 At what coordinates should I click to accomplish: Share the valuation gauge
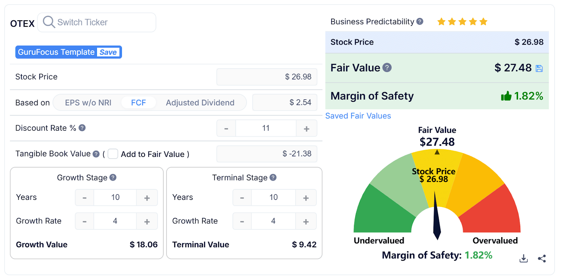click(x=541, y=258)
